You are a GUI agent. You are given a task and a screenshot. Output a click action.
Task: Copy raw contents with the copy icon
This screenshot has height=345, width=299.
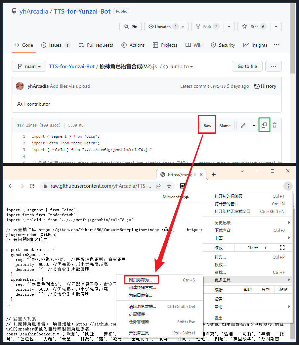tap(264, 125)
